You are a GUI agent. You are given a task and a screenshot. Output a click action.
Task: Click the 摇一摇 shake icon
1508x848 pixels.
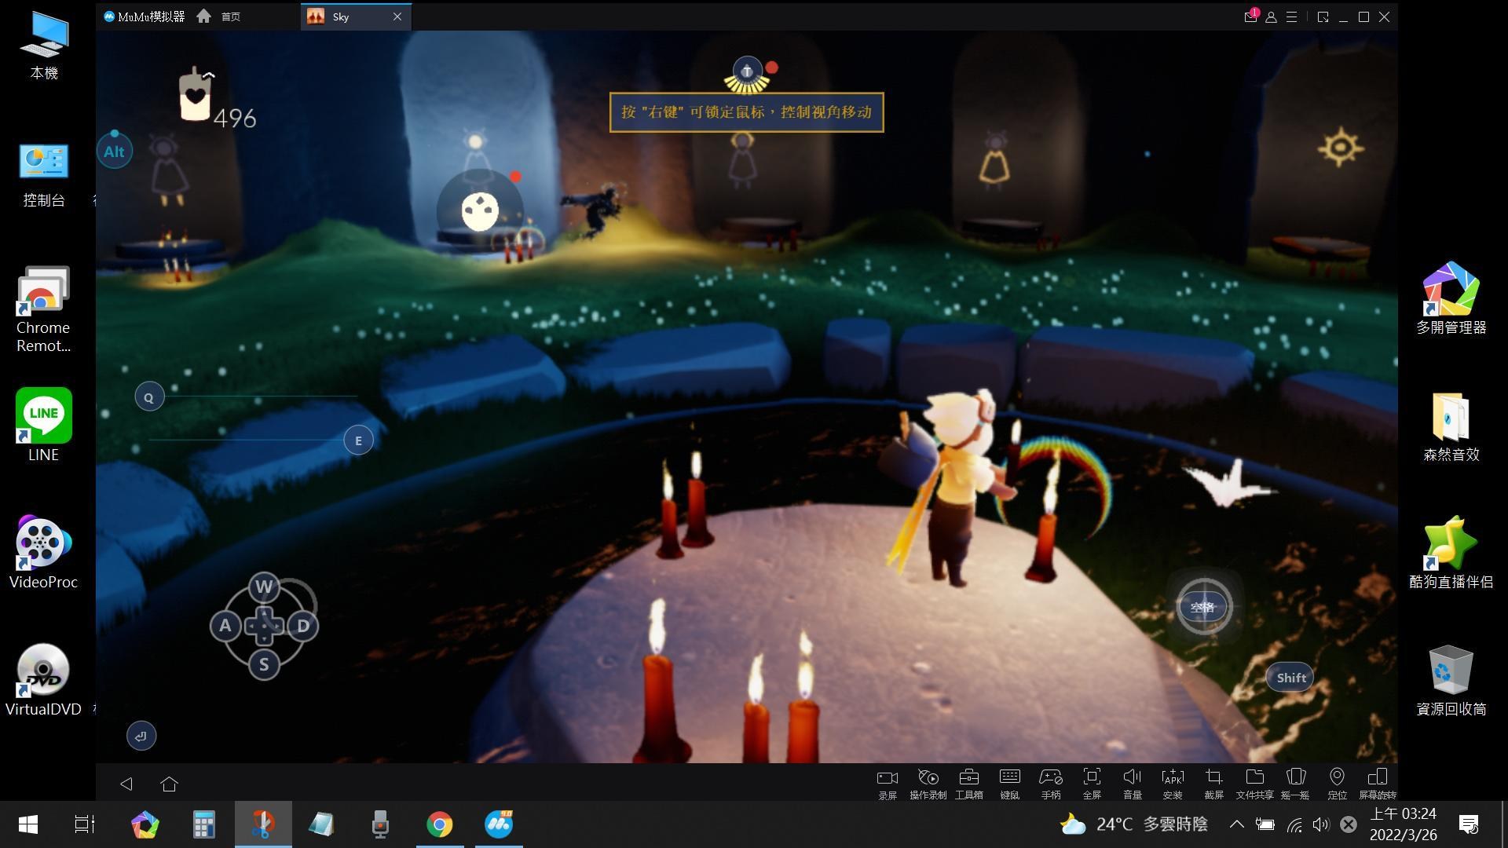tap(1295, 783)
